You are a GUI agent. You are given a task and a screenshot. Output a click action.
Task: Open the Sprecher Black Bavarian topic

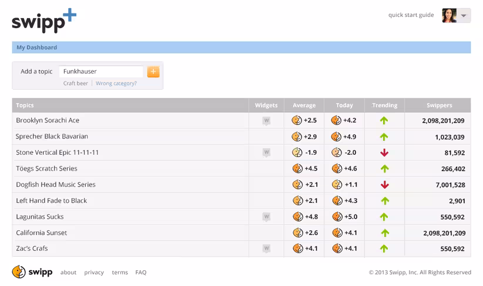point(52,137)
